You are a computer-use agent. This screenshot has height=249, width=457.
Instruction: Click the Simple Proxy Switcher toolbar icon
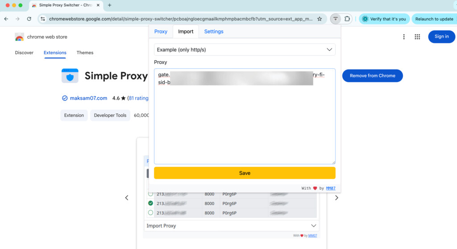tap(336, 19)
